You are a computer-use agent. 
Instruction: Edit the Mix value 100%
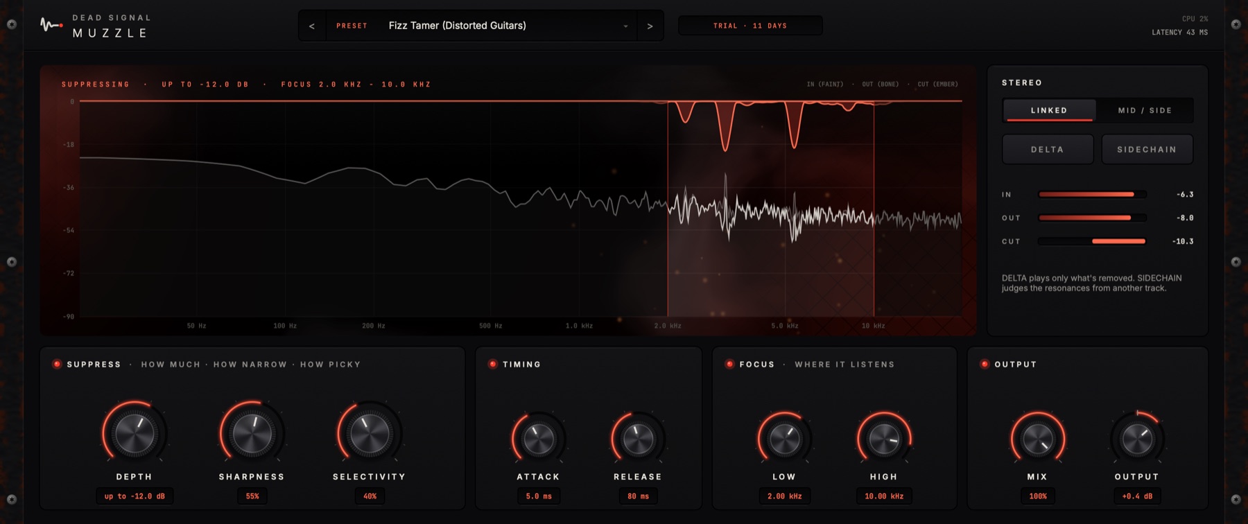(1038, 496)
